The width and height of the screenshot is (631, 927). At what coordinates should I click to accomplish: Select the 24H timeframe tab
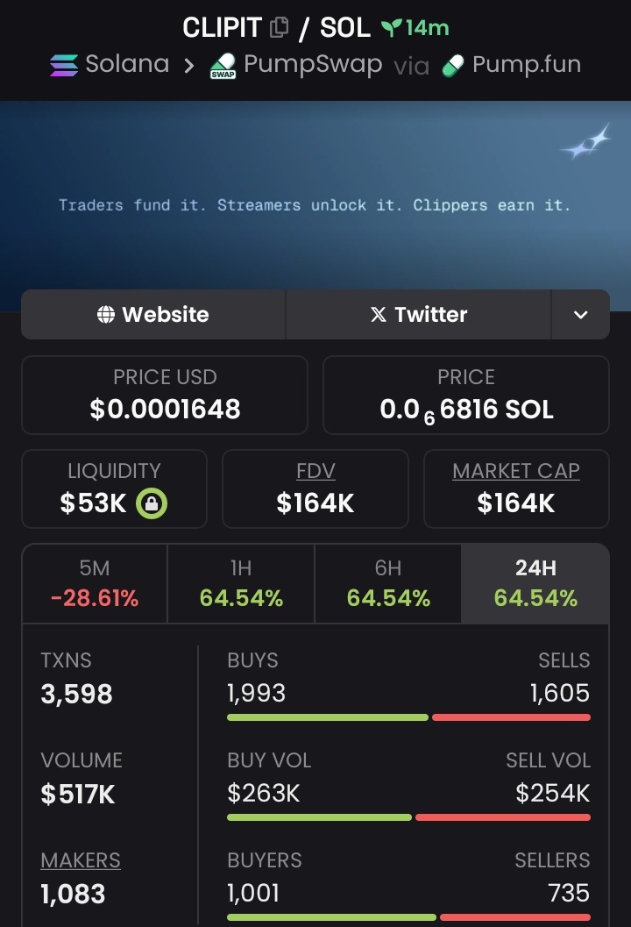pyautogui.click(x=535, y=583)
